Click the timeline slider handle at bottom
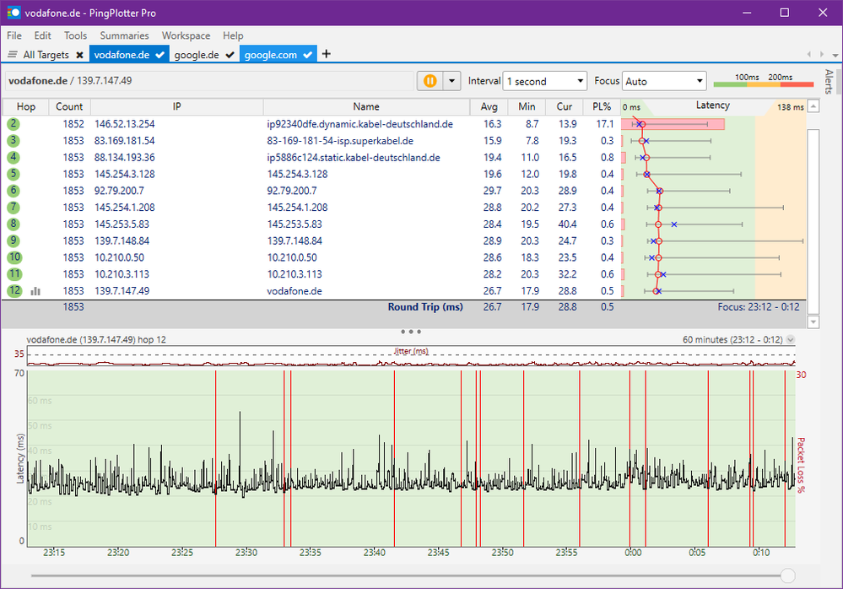Screen dimensions: 843x589 pyautogui.click(x=787, y=575)
